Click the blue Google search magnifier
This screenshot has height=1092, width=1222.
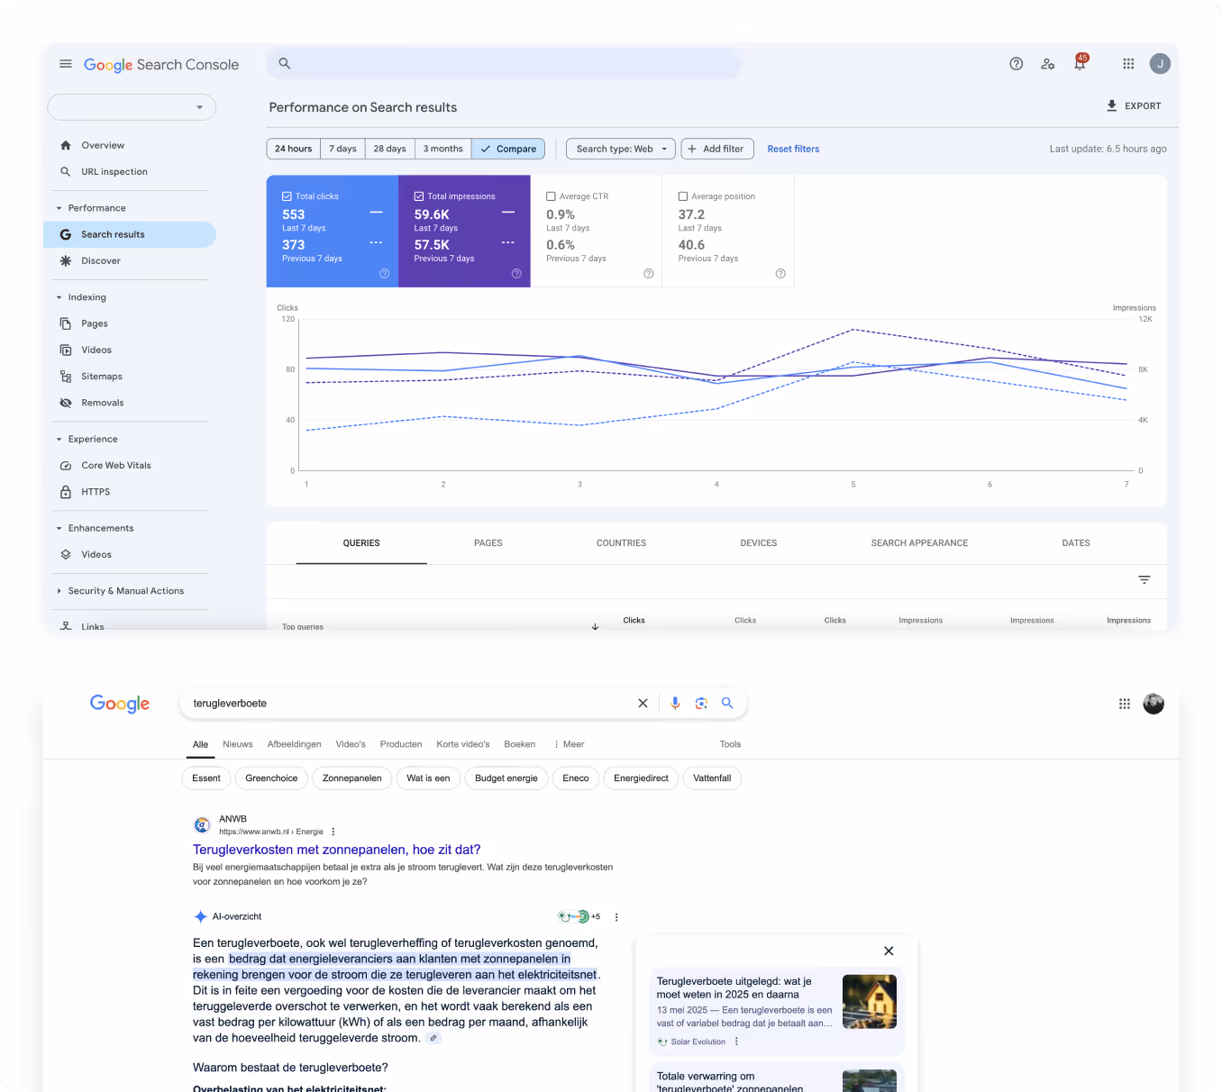727,703
